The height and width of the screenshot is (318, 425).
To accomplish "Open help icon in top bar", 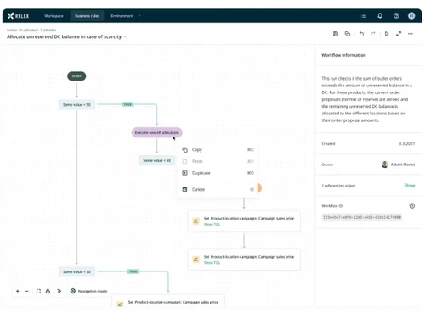I will (x=396, y=16).
